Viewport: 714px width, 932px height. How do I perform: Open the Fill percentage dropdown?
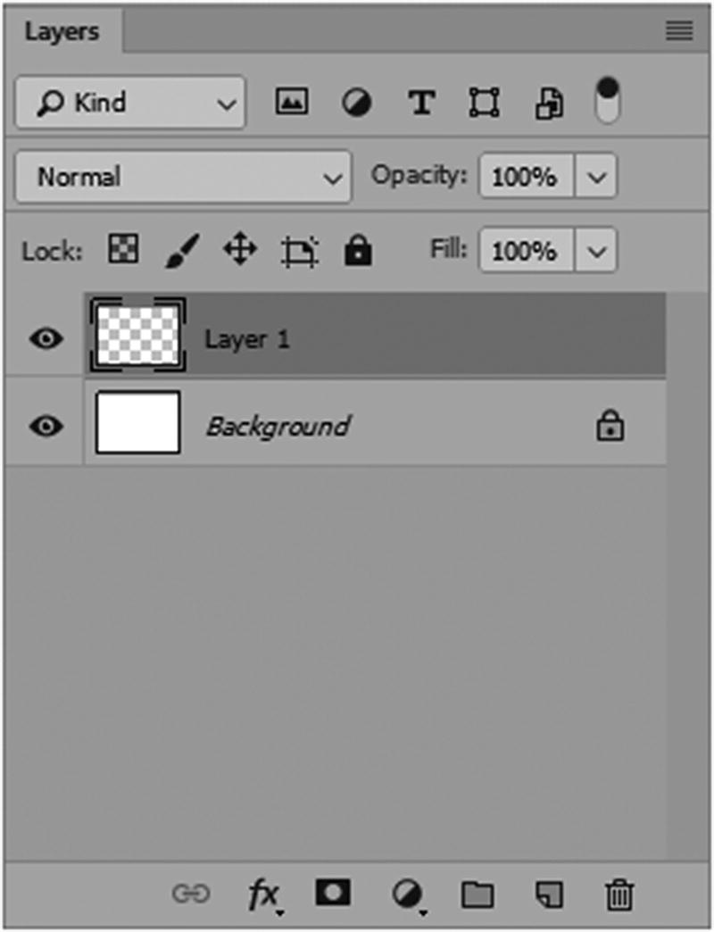point(599,251)
